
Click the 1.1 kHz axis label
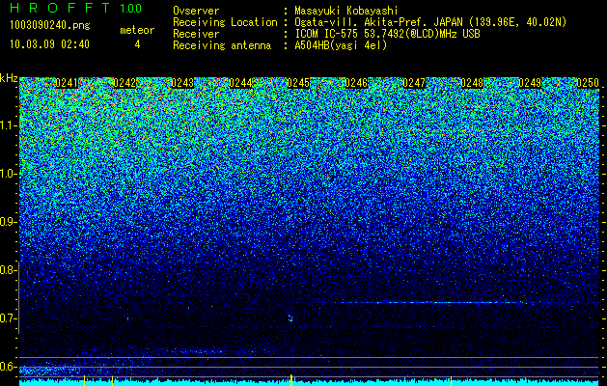click(8, 125)
